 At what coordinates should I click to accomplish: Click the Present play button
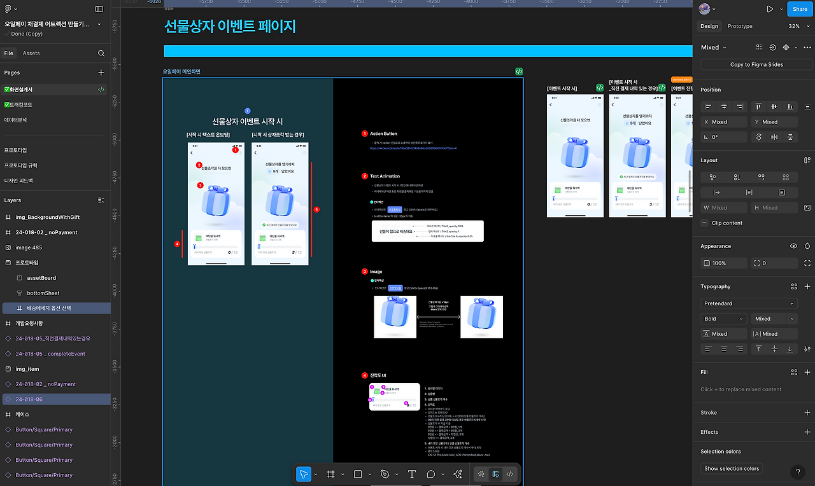(770, 9)
